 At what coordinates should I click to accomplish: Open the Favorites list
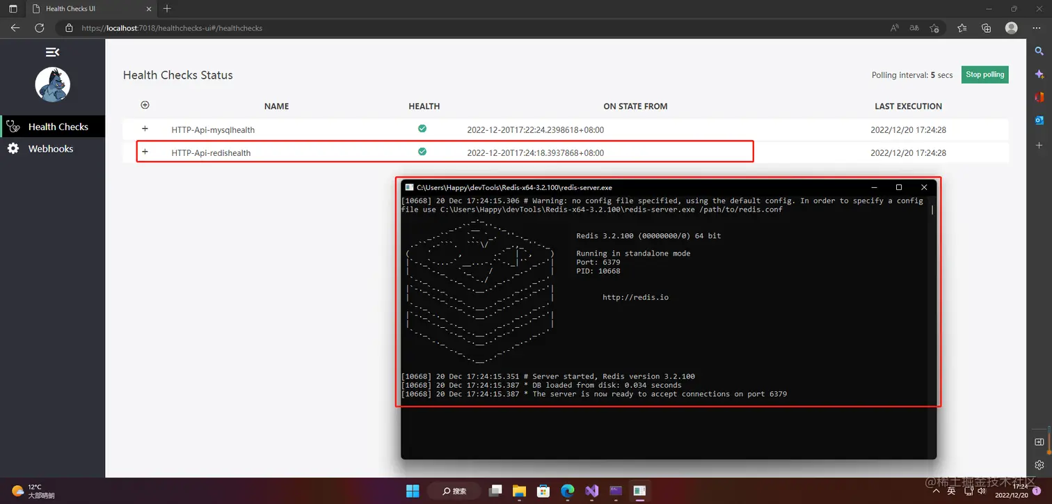[x=962, y=28]
